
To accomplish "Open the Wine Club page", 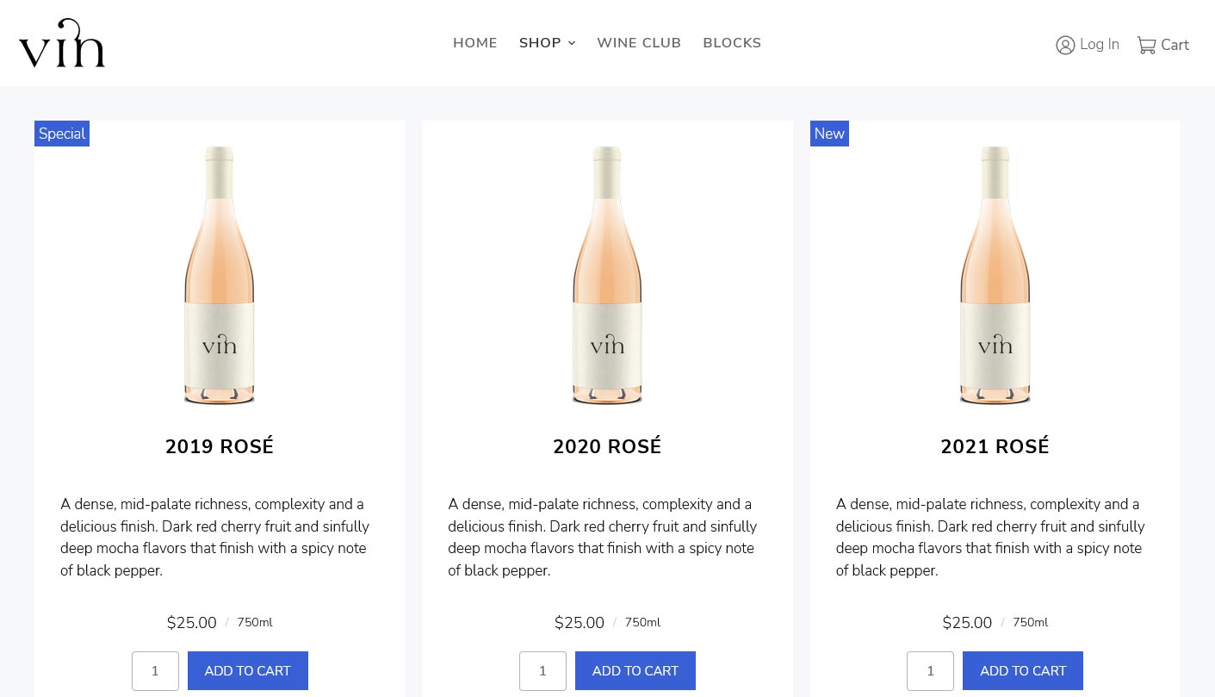I will tap(639, 43).
